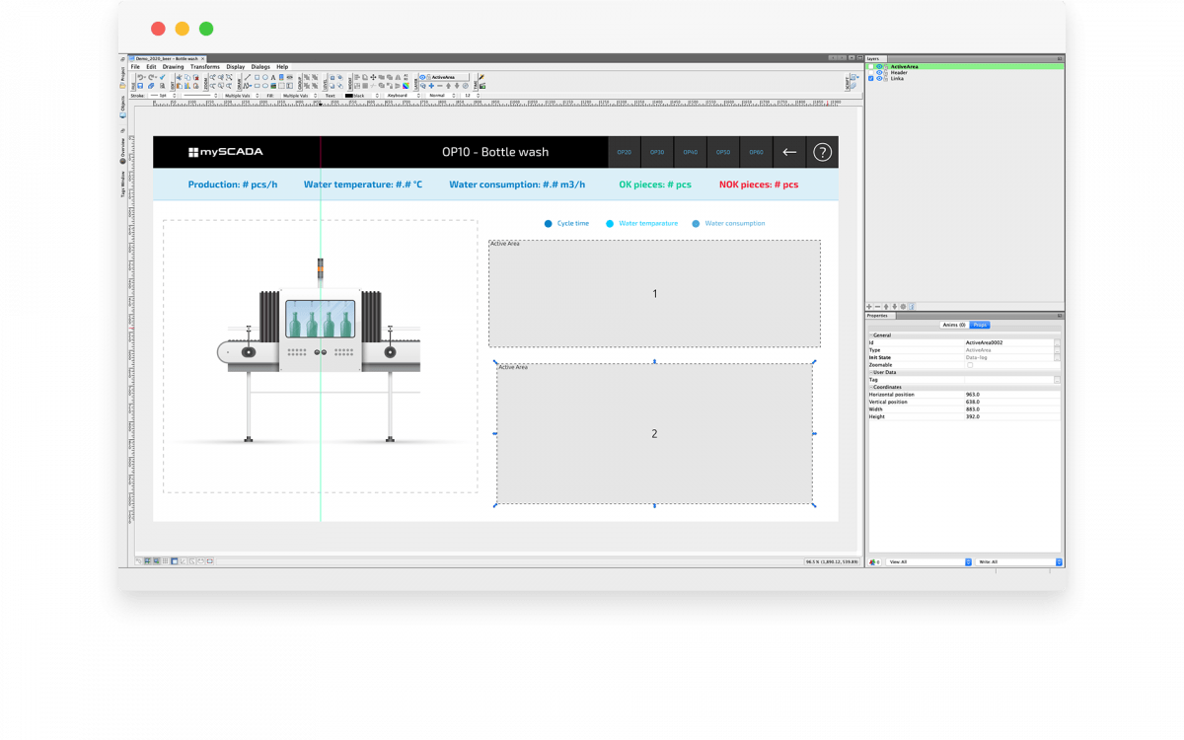1184x740 pixels.
Task: Click OP30 navigation button
Action: point(657,152)
